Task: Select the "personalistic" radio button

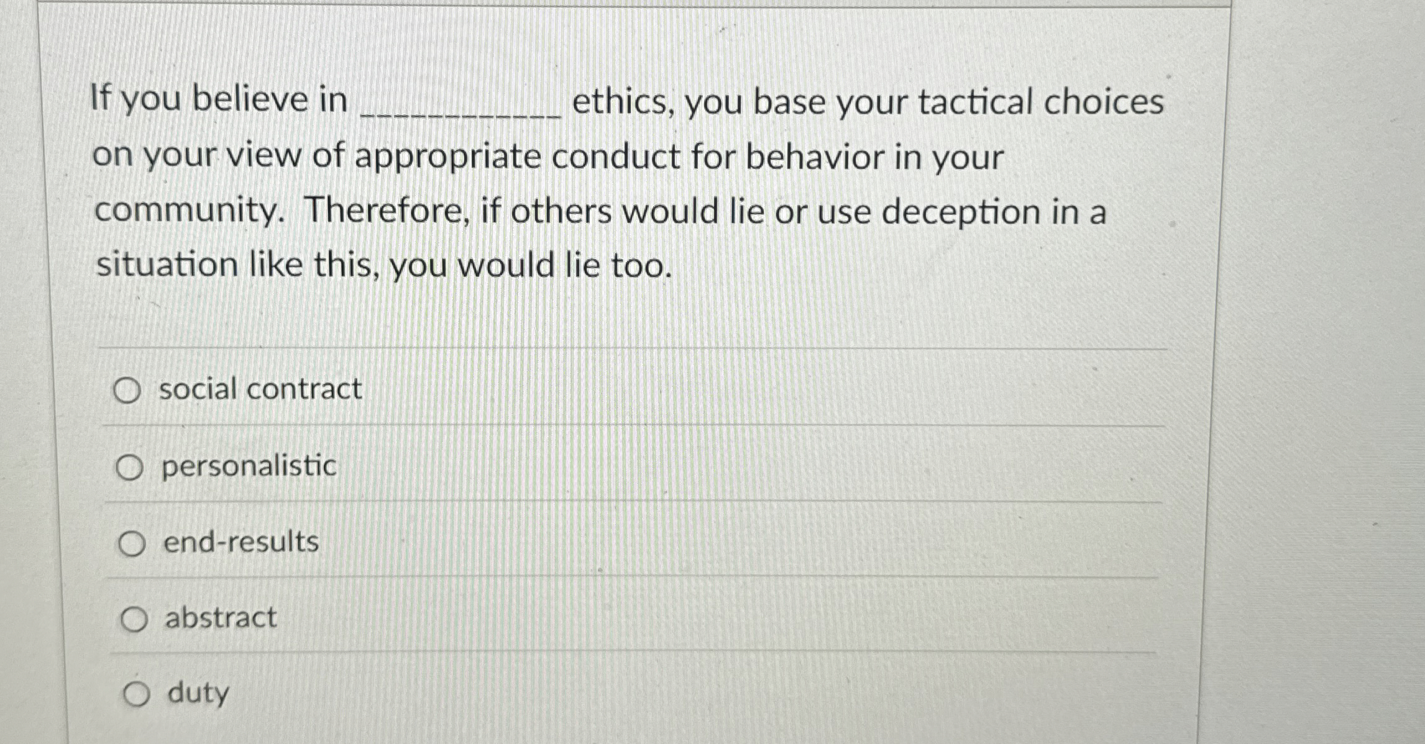Action: tap(131, 466)
